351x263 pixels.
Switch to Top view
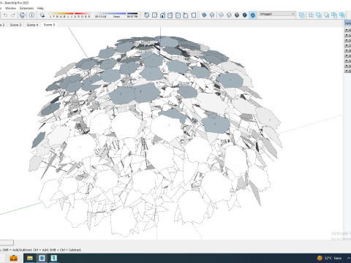(x=154, y=15)
